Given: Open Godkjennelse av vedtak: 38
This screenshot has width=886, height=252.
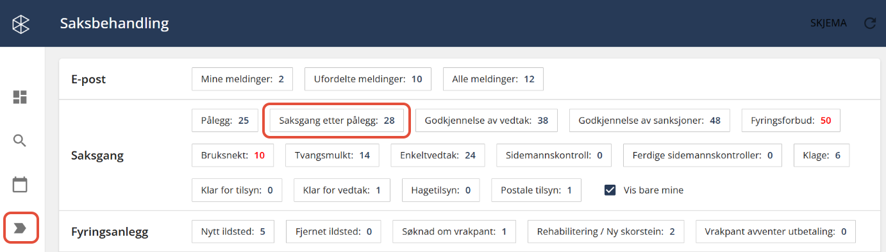Looking at the screenshot, I should click(487, 120).
